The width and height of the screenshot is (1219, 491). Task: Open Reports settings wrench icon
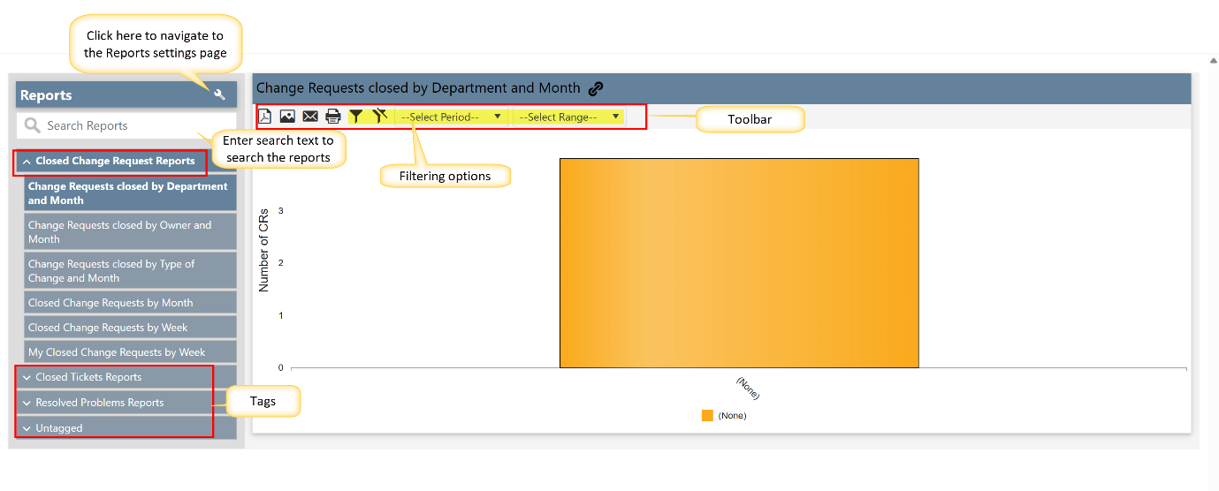tap(220, 95)
